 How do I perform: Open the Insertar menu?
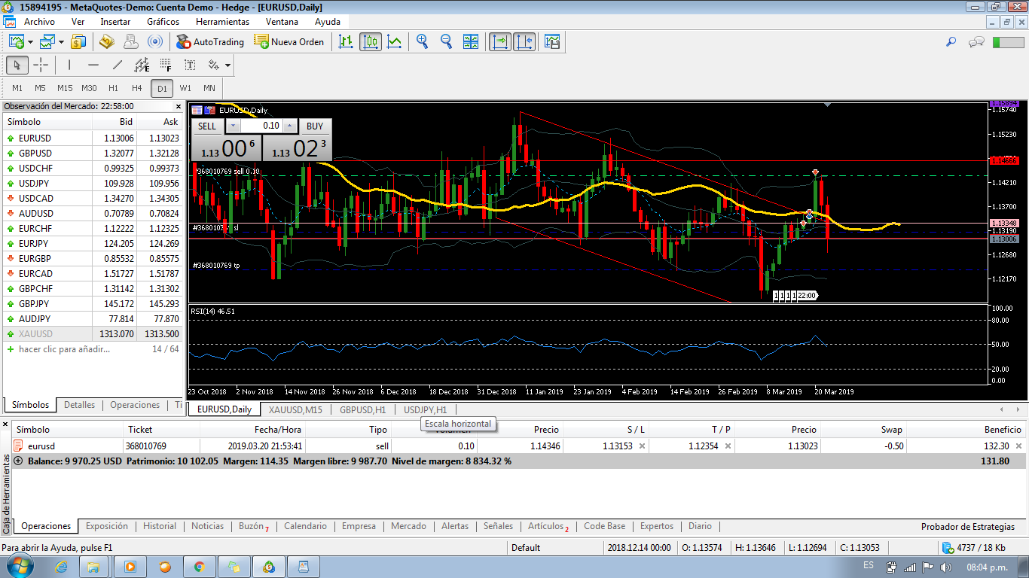click(x=115, y=22)
